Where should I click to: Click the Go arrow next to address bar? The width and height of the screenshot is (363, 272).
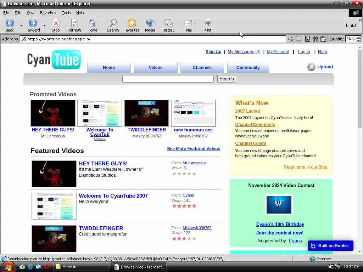[x=291, y=39]
